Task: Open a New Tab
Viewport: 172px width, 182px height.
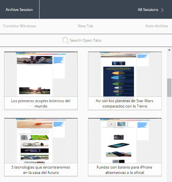Action: click(85, 26)
